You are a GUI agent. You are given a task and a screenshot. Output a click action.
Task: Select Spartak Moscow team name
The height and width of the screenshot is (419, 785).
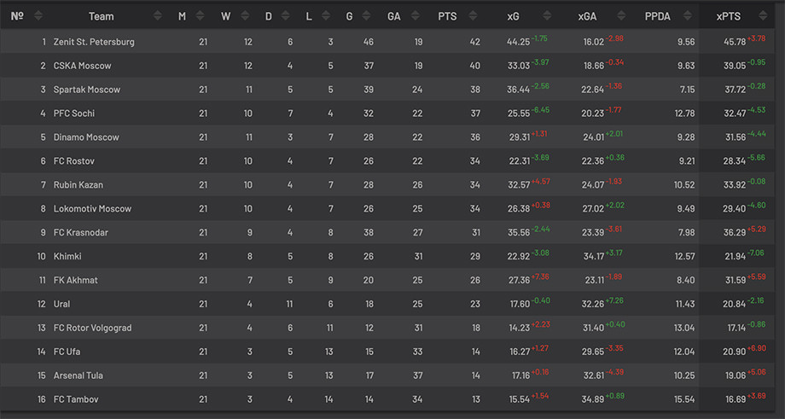(87, 90)
